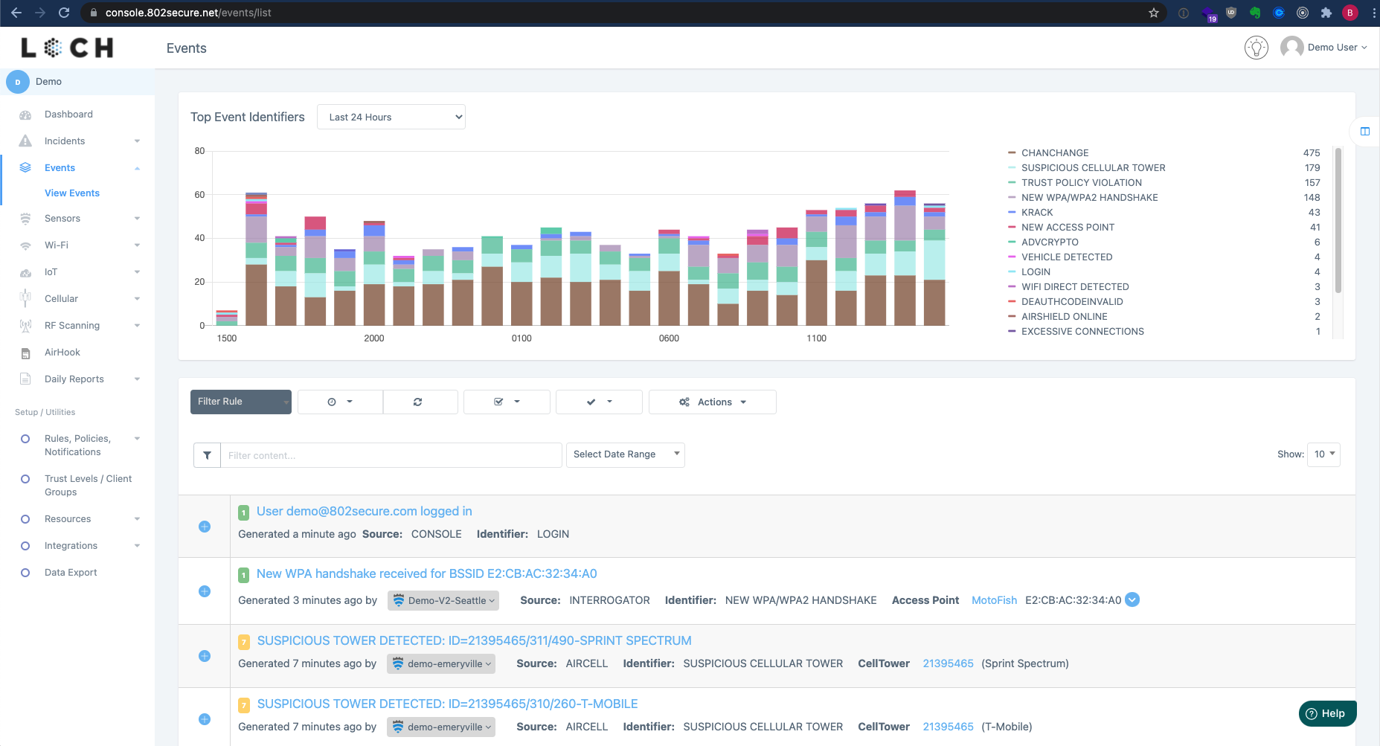The height and width of the screenshot is (746, 1380).
Task: Click the MotoFish access point link
Action: [994, 600]
